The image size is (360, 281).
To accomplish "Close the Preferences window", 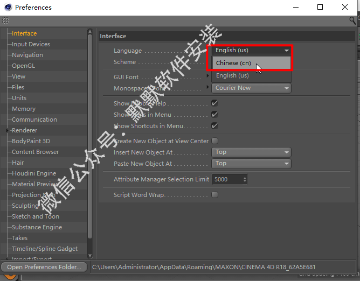I will click(x=345, y=7).
